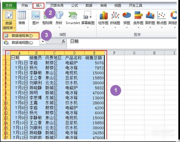This screenshot has height=142, width=180.
Task: Click the cell with value 5076
Action: [94, 63]
